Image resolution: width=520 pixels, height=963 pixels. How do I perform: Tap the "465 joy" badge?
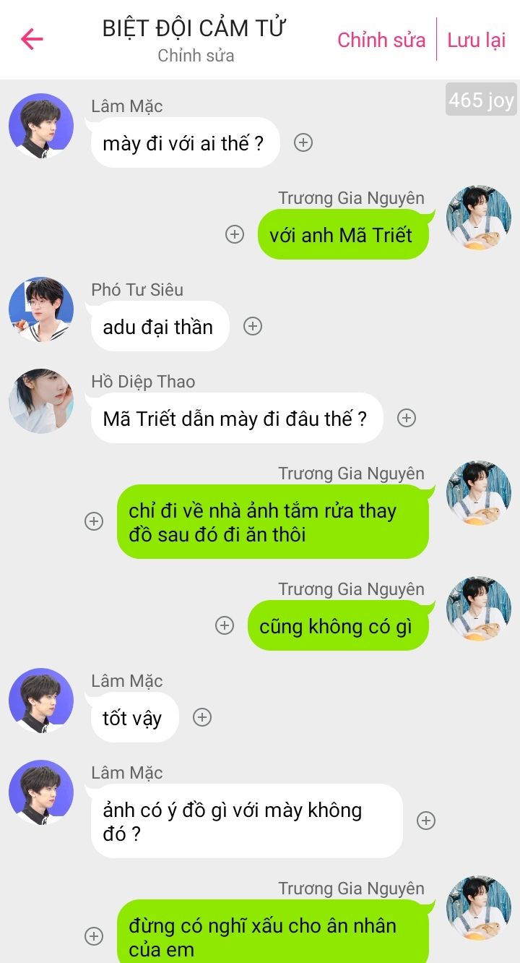click(x=480, y=100)
